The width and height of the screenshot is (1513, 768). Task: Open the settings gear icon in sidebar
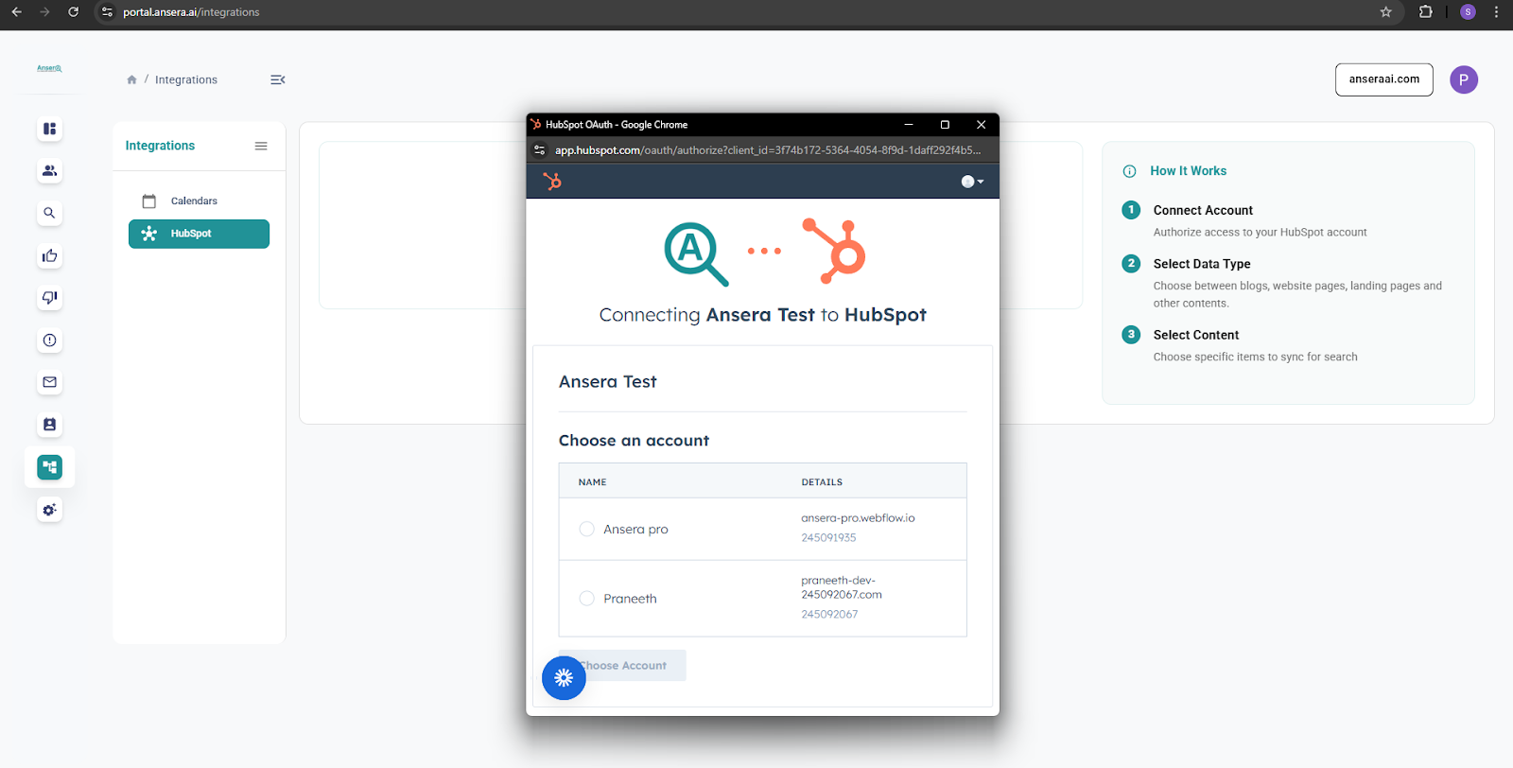coord(50,510)
